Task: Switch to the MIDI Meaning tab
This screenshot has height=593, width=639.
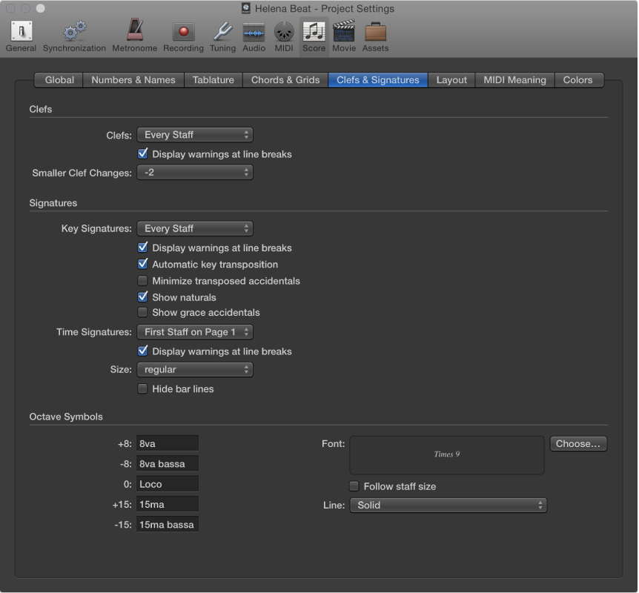Action: click(x=514, y=80)
